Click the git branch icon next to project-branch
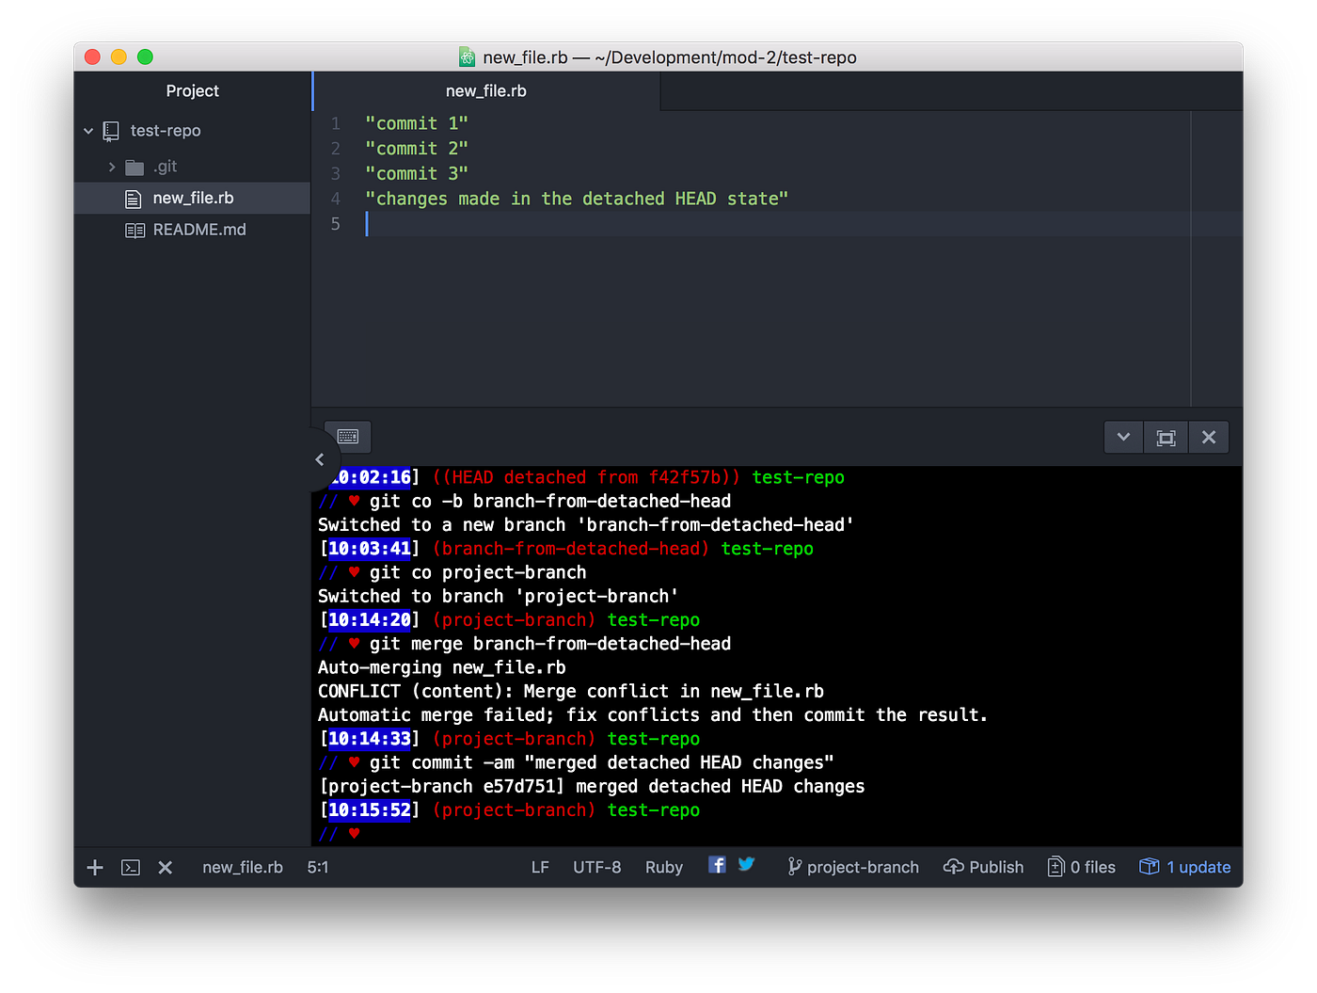The width and height of the screenshot is (1317, 993). pos(795,866)
